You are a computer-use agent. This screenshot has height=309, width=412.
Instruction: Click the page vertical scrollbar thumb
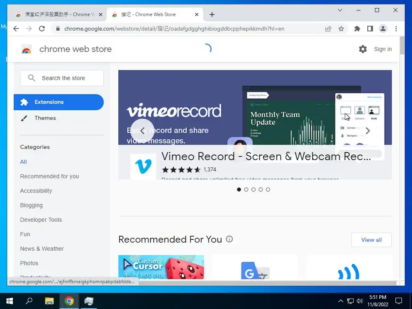(x=402, y=45)
